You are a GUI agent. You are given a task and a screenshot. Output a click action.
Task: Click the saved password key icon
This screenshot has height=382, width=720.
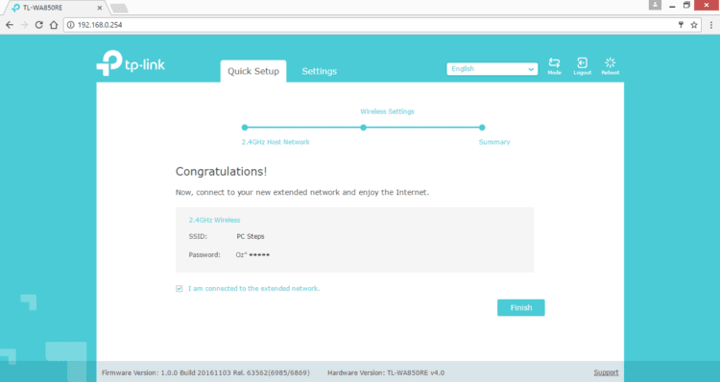(x=681, y=25)
